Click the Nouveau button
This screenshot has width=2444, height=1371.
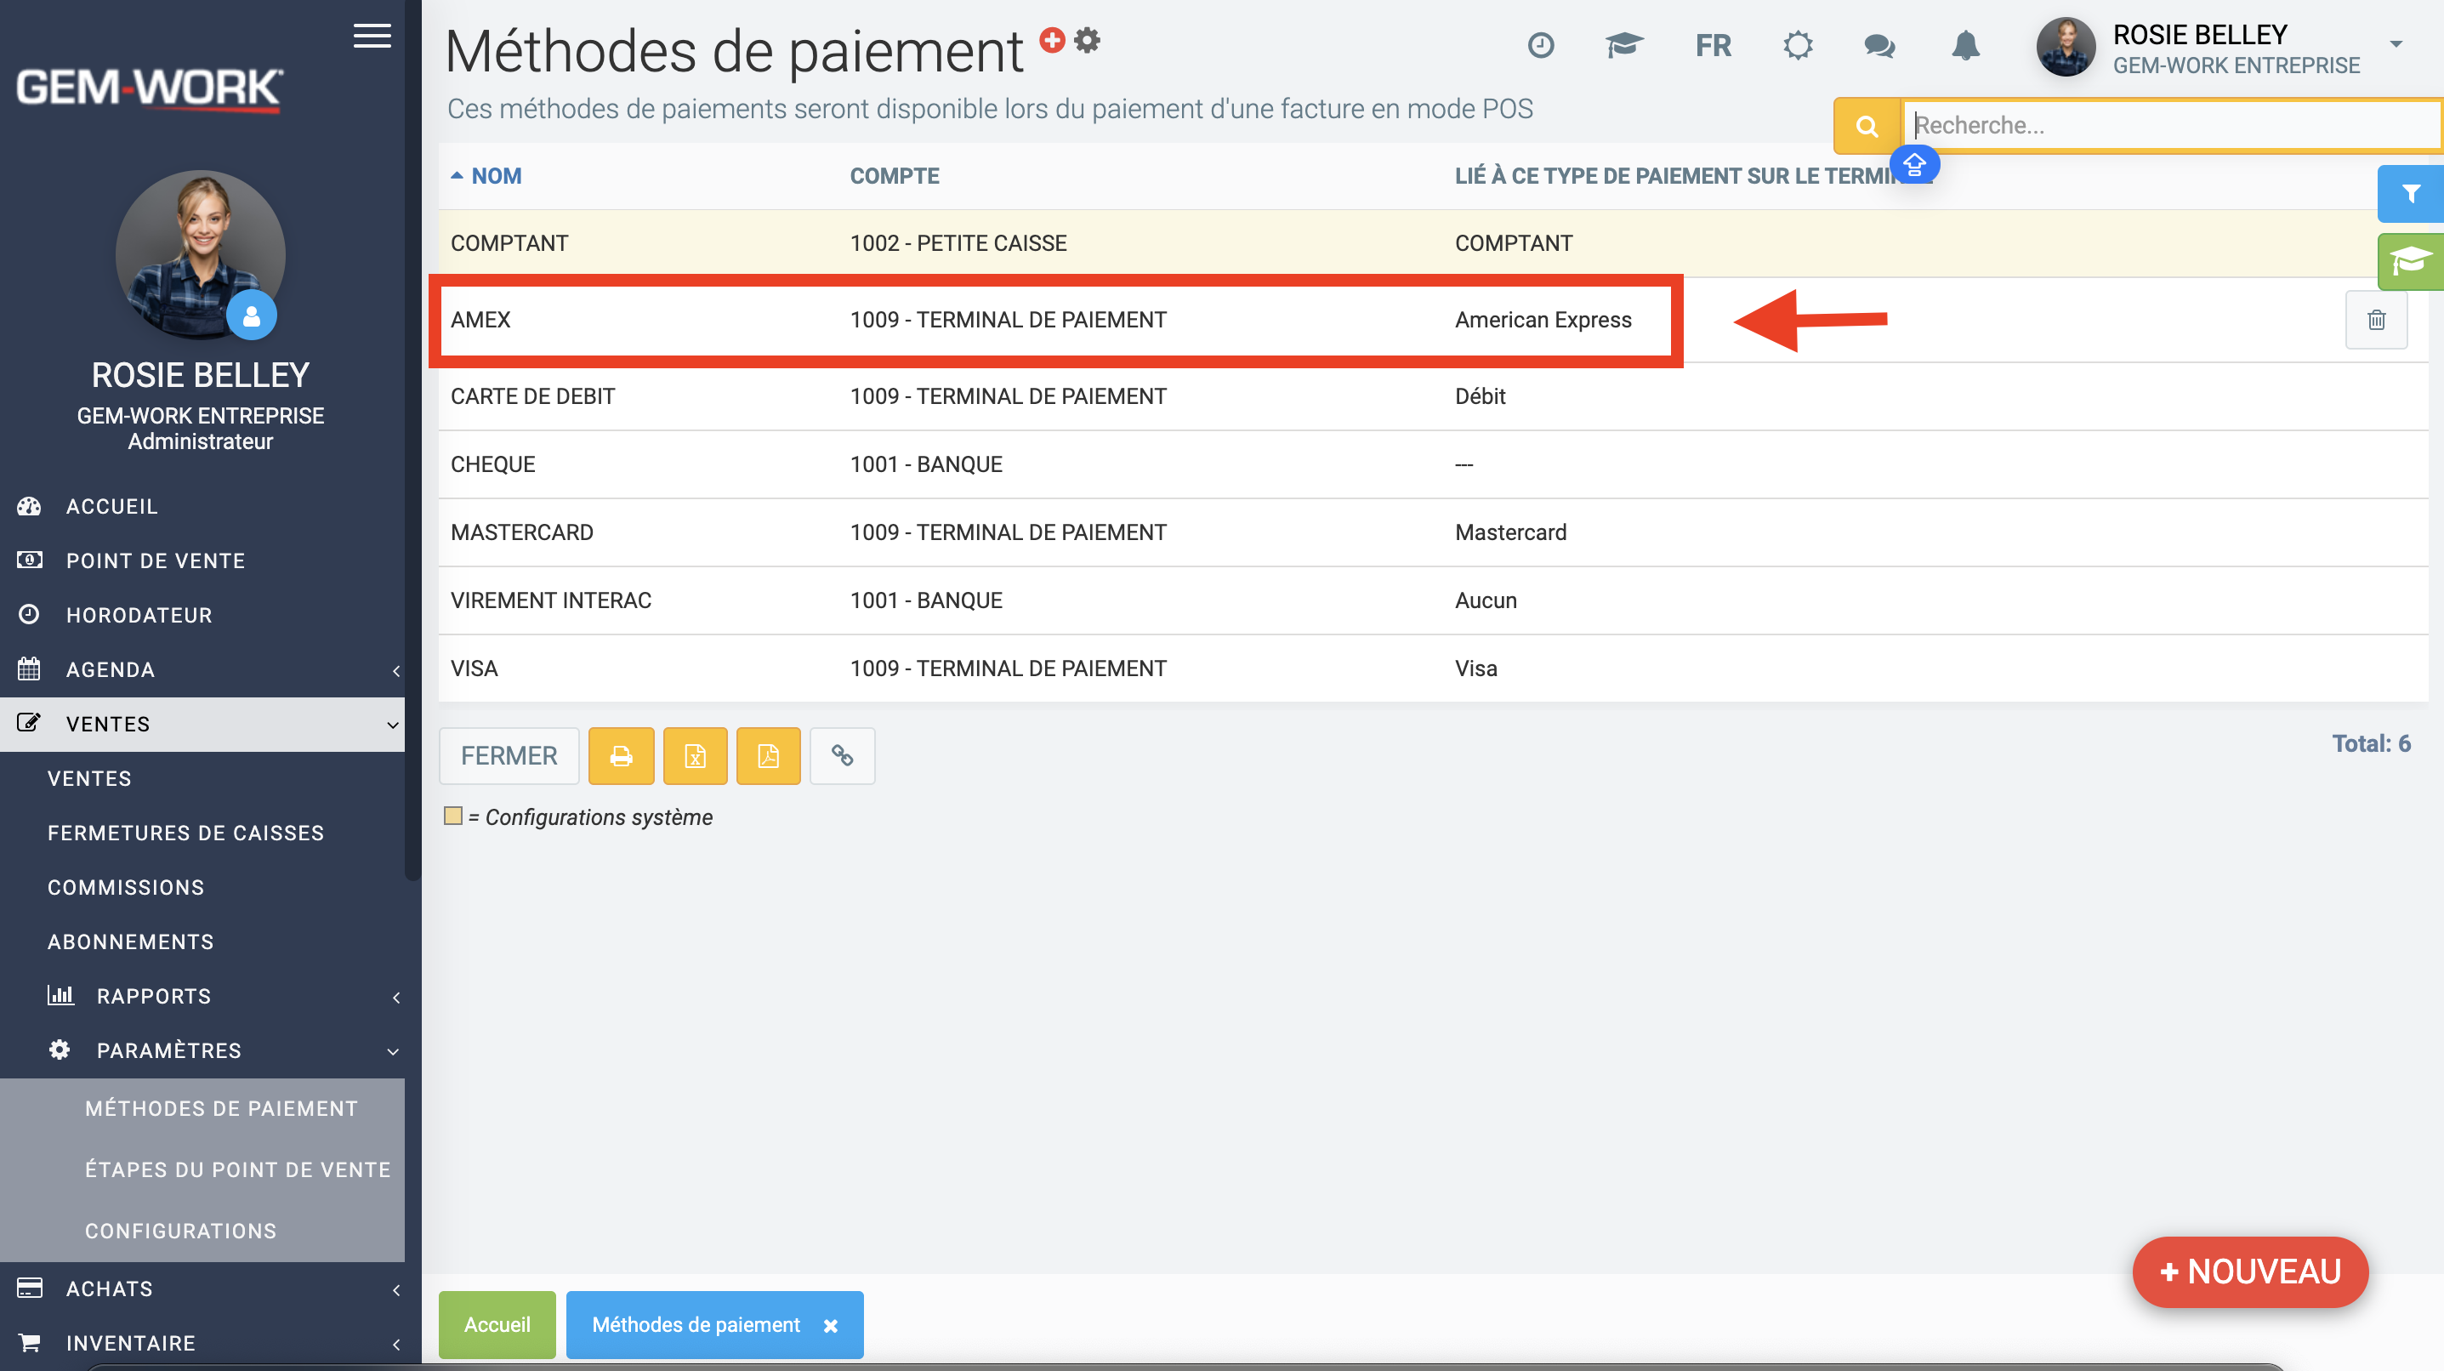point(2249,1271)
